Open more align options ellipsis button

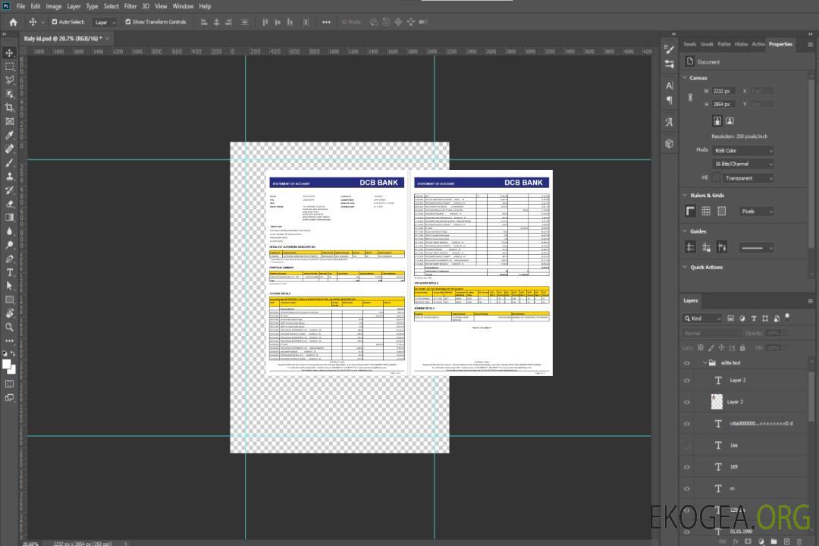(326, 22)
